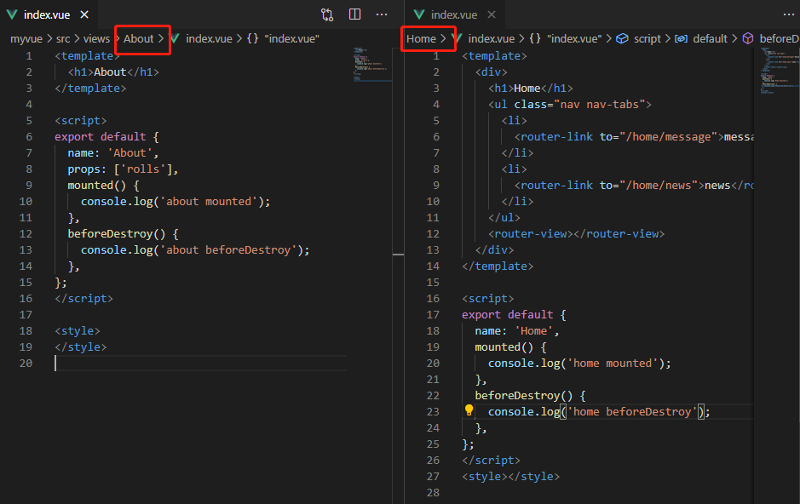This screenshot has height=504, width=800.
Task: Open the About breadcrumb folder
Action: pos(138,38)
